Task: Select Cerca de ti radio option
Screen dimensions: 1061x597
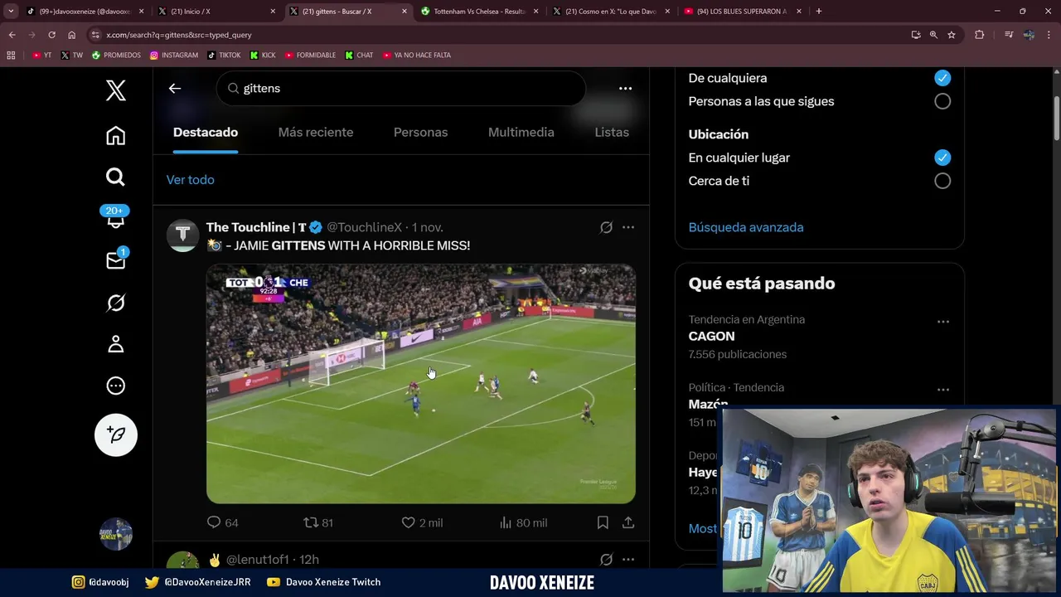Action: click(942, 181)
